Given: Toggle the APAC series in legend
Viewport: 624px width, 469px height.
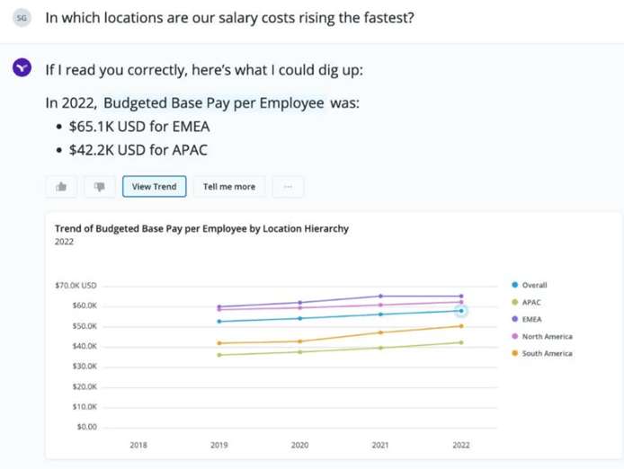Looking at the screenshot, I should pos(526,302).
